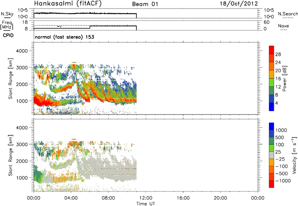Click Slant Range label of power panel
This screenshot has height=206, width=298.
pyautogui.click(x=10, y=78)
